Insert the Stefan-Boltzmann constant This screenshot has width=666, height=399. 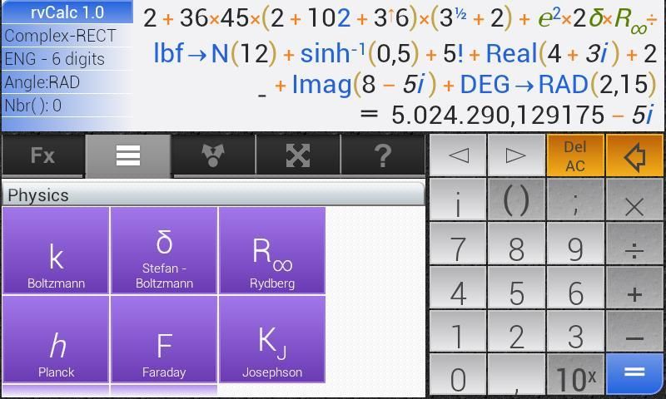click(164, 251)
